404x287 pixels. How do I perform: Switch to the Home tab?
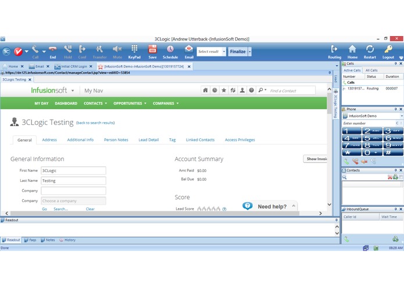coord(13,66)
